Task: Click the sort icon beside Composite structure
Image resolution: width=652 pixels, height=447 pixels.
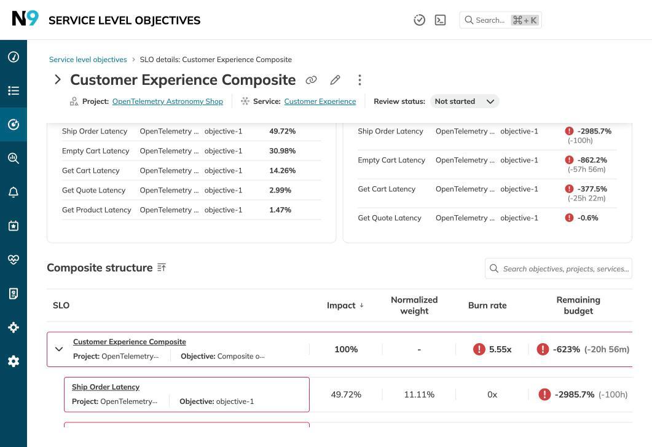Action: [x=162, y=267]
